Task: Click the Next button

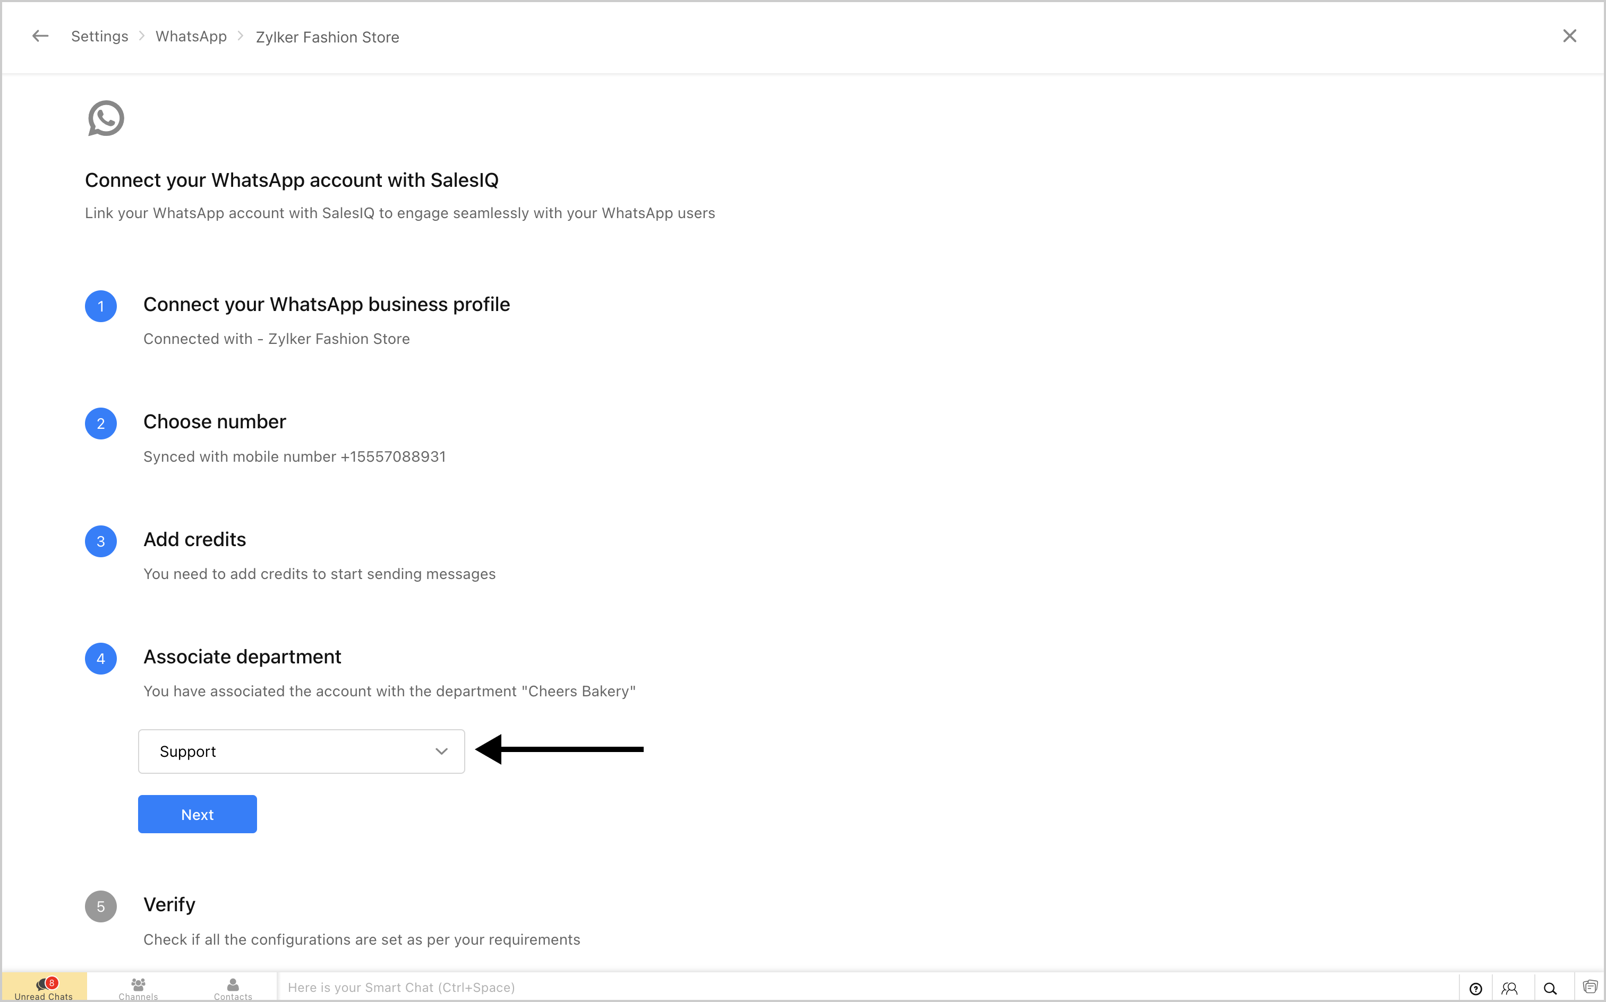Action: point(197,815)
